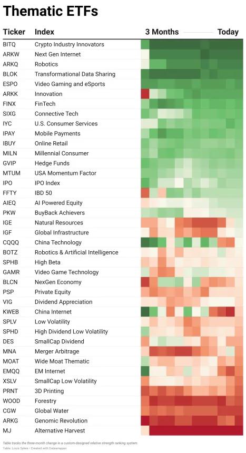Select the MTUM ticker cell

(x=11, y=173)
